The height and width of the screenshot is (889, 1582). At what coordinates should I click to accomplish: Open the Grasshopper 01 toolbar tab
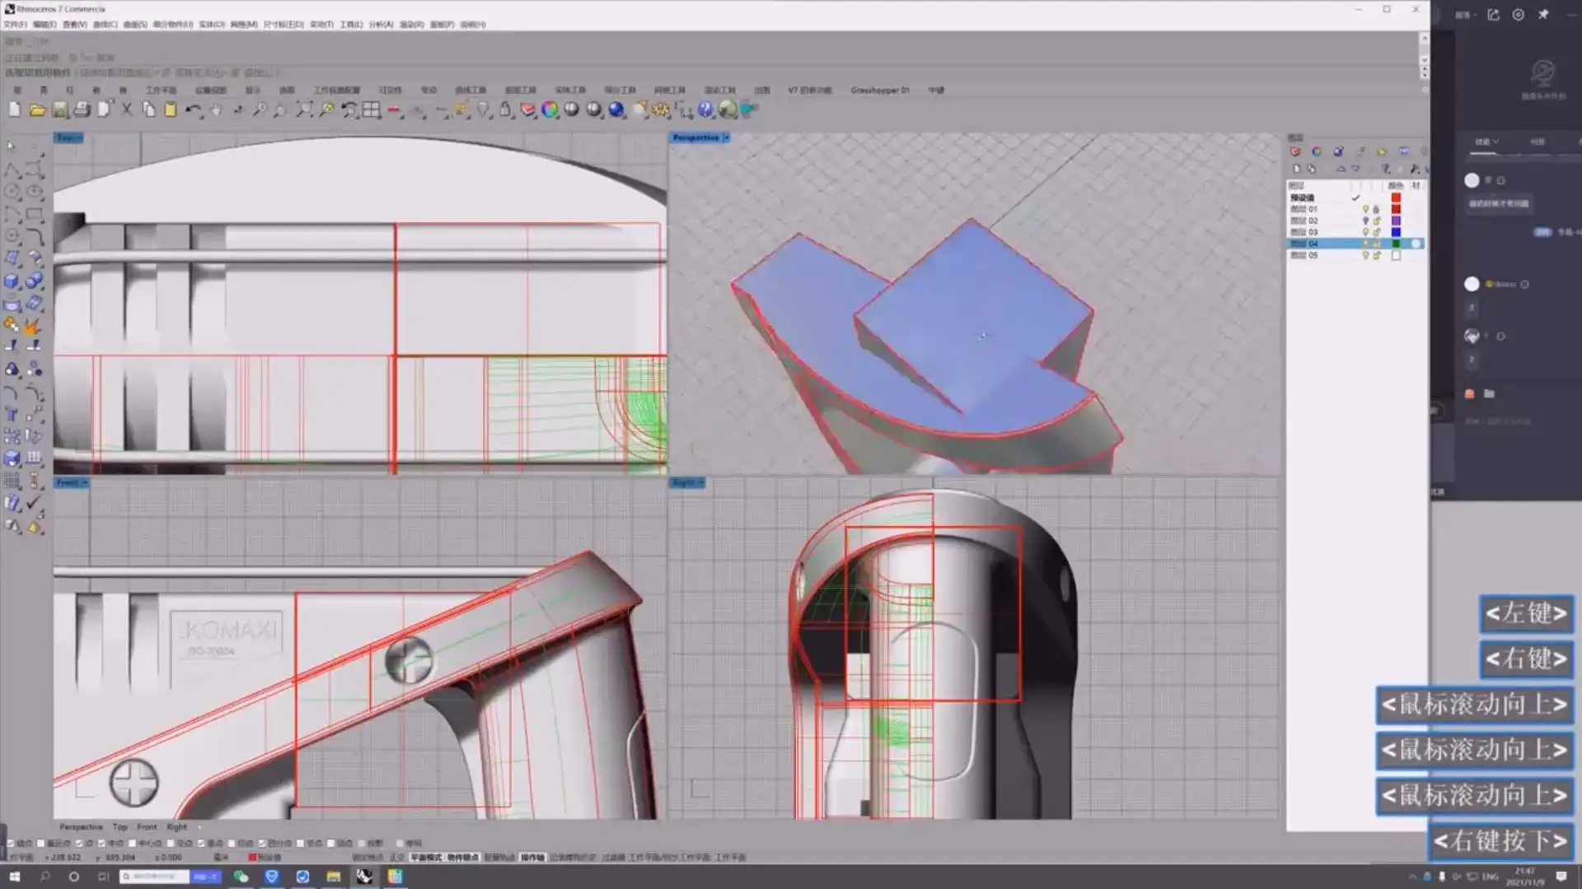(x=879, y=90)
